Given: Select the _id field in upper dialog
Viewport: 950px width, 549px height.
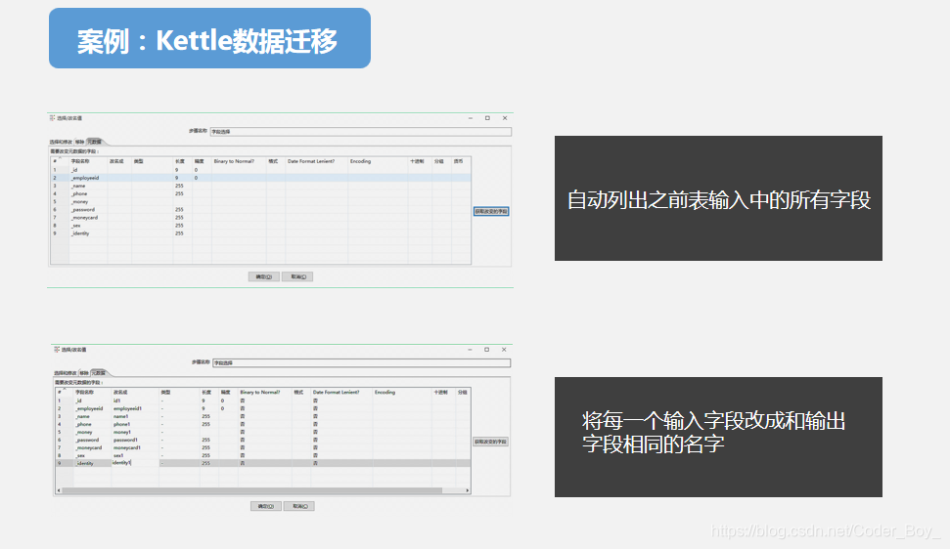Looking at the screenshot, I should [x=74, y=170].
